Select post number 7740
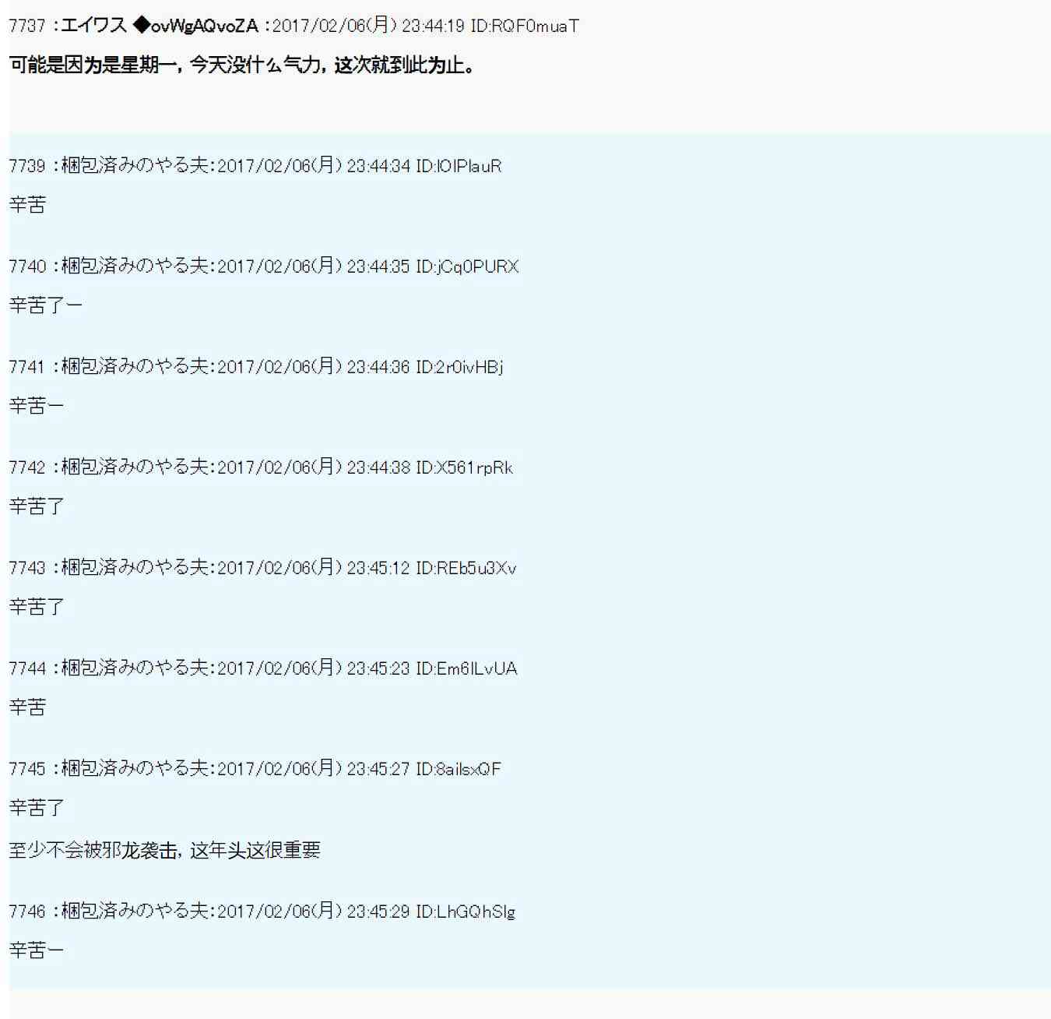The height and width of the screenshot is (1019, 1051). pos(27,266)
